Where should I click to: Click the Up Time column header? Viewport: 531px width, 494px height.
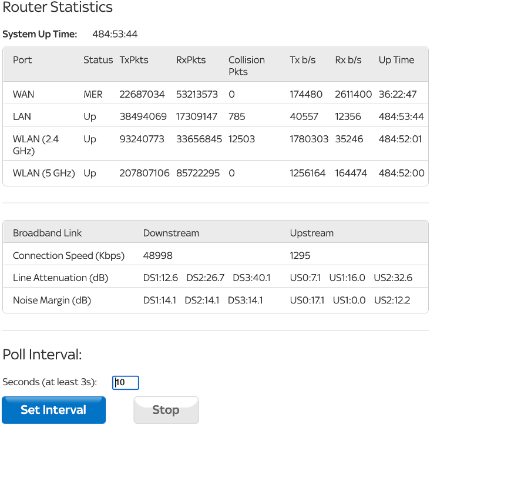396,60
